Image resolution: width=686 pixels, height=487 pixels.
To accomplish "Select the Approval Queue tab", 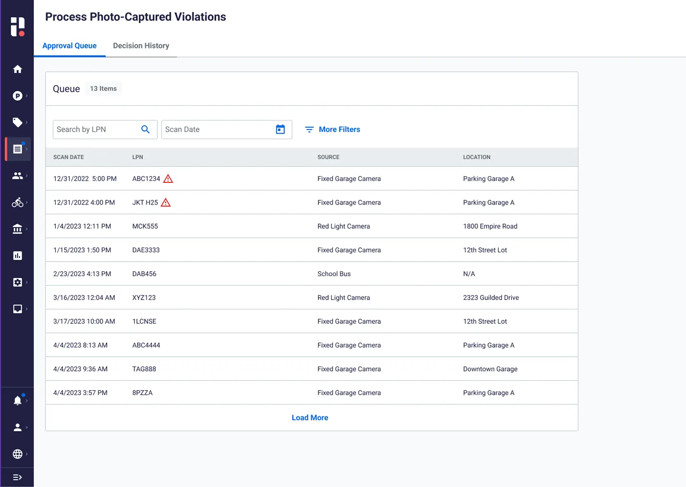I will [70, 45].
